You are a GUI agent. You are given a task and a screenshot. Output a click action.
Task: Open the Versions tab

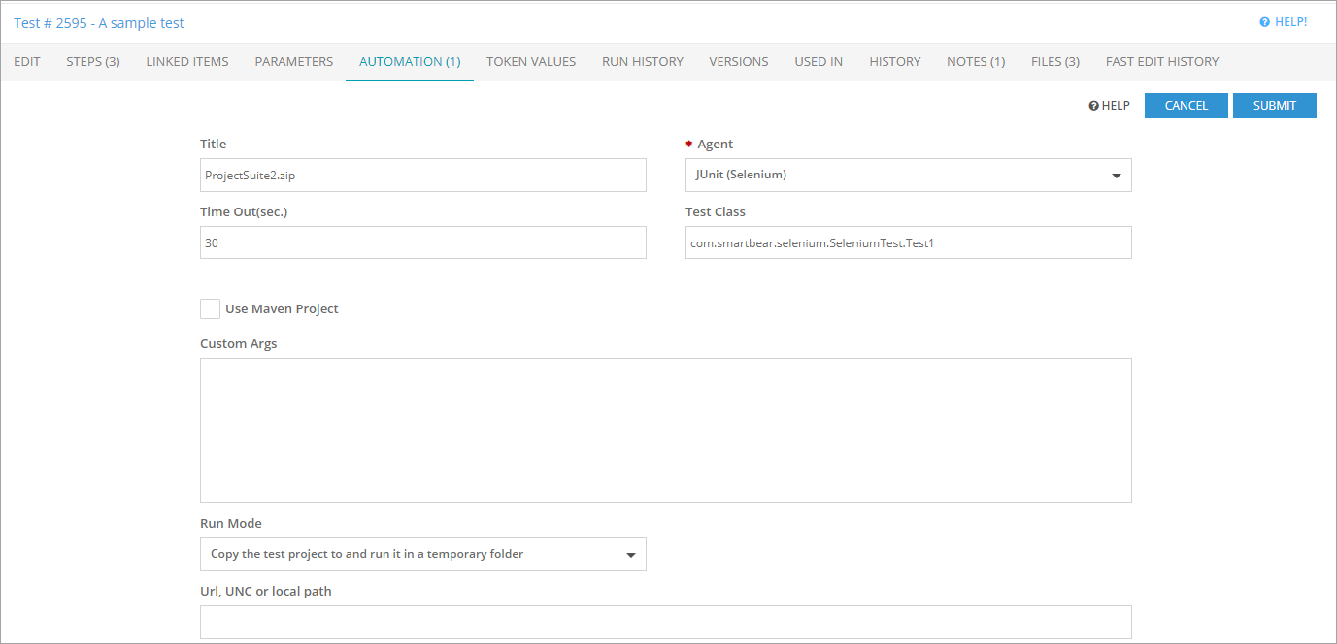738,61
